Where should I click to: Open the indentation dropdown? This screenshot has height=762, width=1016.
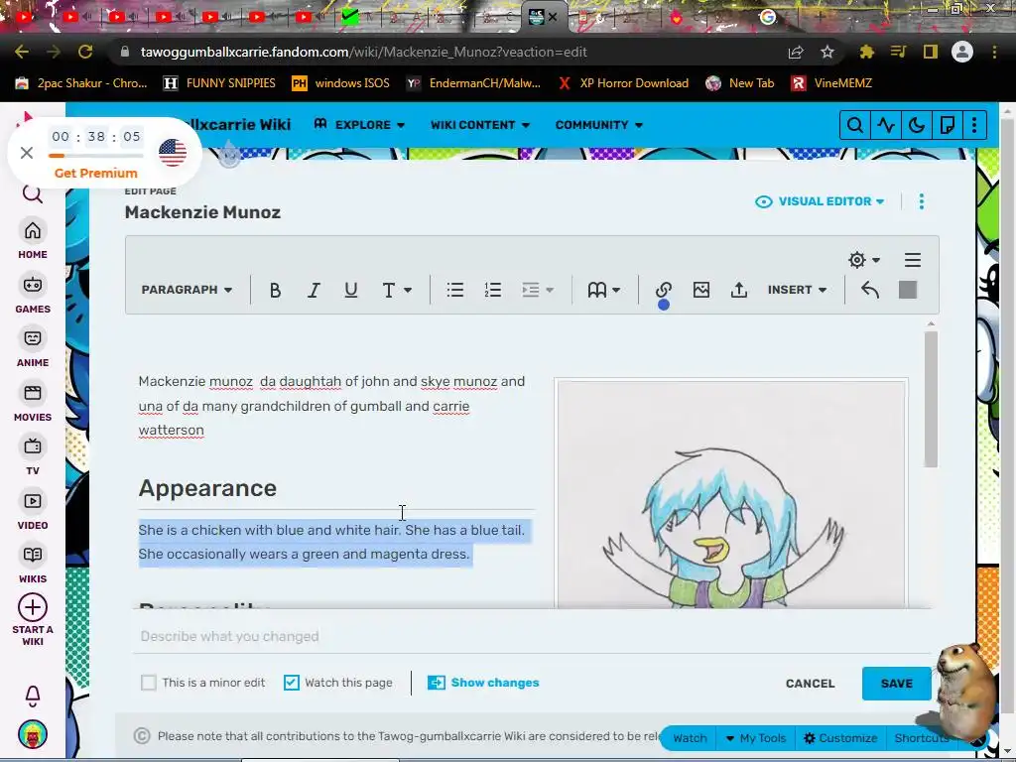click(537, 290)
